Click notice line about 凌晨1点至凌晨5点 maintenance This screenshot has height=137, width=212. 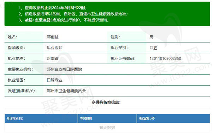click(x=64, y=20)
